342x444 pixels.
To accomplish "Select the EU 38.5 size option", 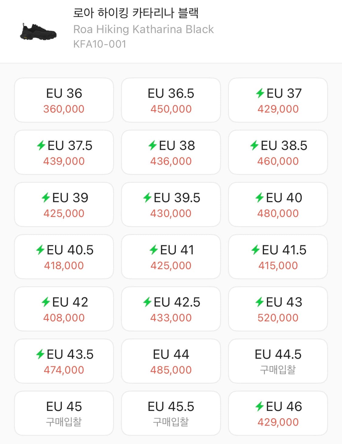I will 278,153.
